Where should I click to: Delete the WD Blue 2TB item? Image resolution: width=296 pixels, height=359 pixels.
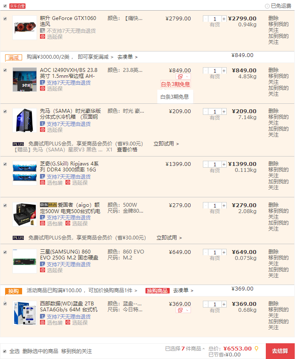tap(273, 303)
